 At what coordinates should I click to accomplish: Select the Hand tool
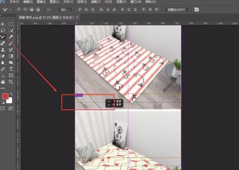point(3,82)
